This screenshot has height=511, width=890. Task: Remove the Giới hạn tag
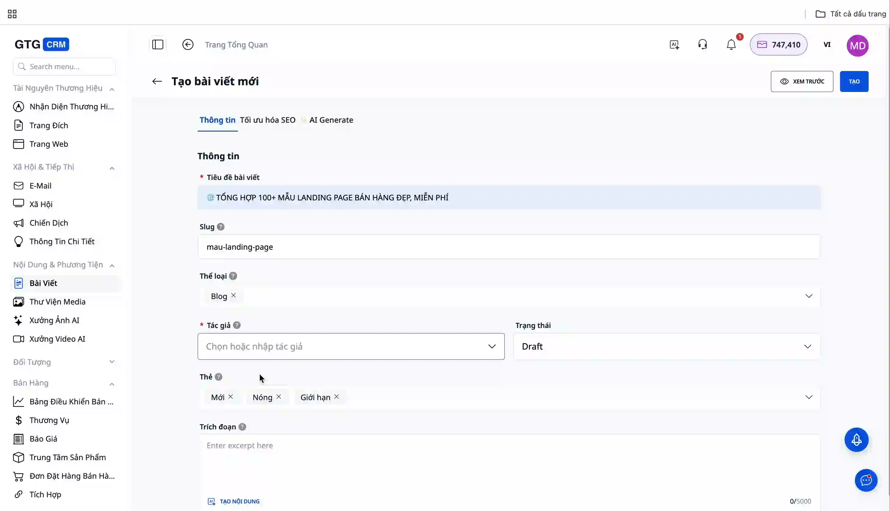coord(336,396)
